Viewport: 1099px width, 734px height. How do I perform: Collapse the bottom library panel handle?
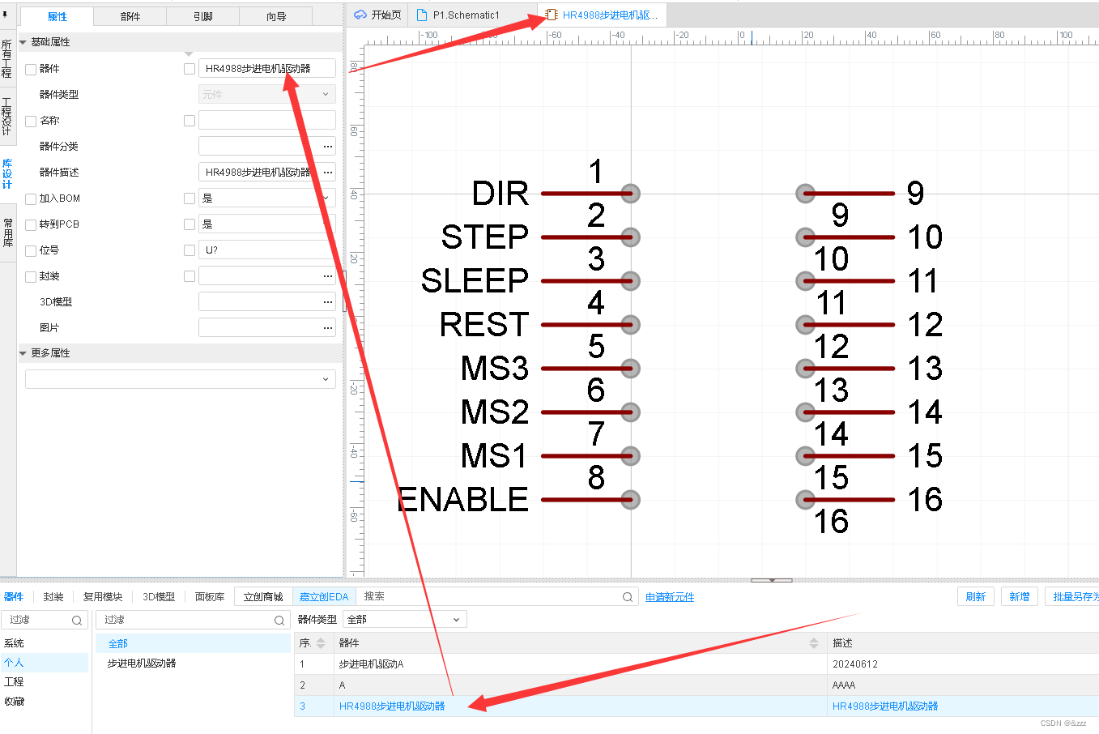[772, 580]
